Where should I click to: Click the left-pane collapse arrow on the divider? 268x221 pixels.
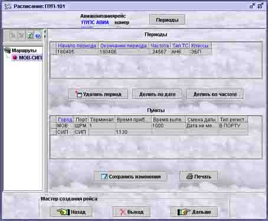pyautogui.click(x=45, y=31)
